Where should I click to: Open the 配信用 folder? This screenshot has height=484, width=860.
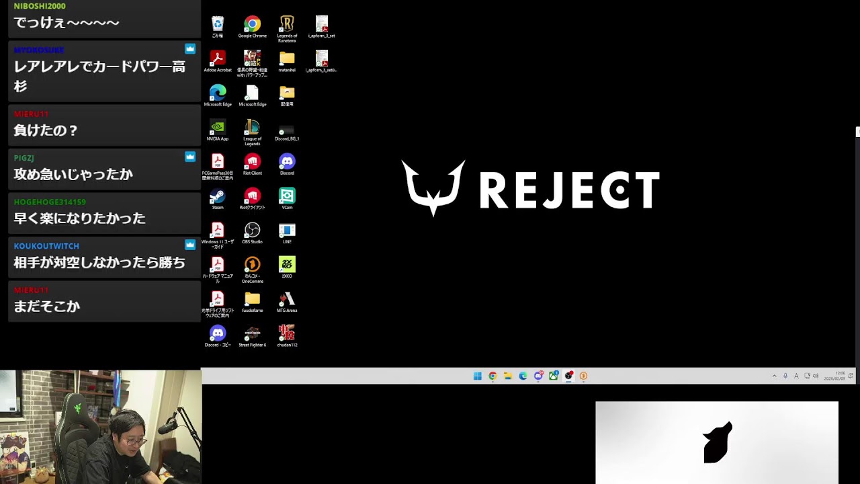[287, 95]
